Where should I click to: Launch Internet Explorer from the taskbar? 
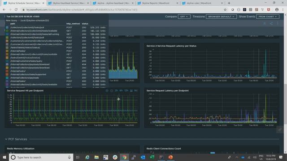click(x=87, y=157)
